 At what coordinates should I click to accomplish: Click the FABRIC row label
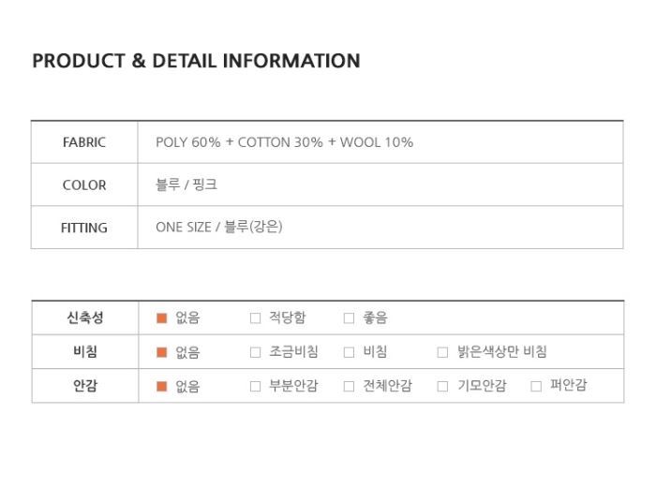84,142
